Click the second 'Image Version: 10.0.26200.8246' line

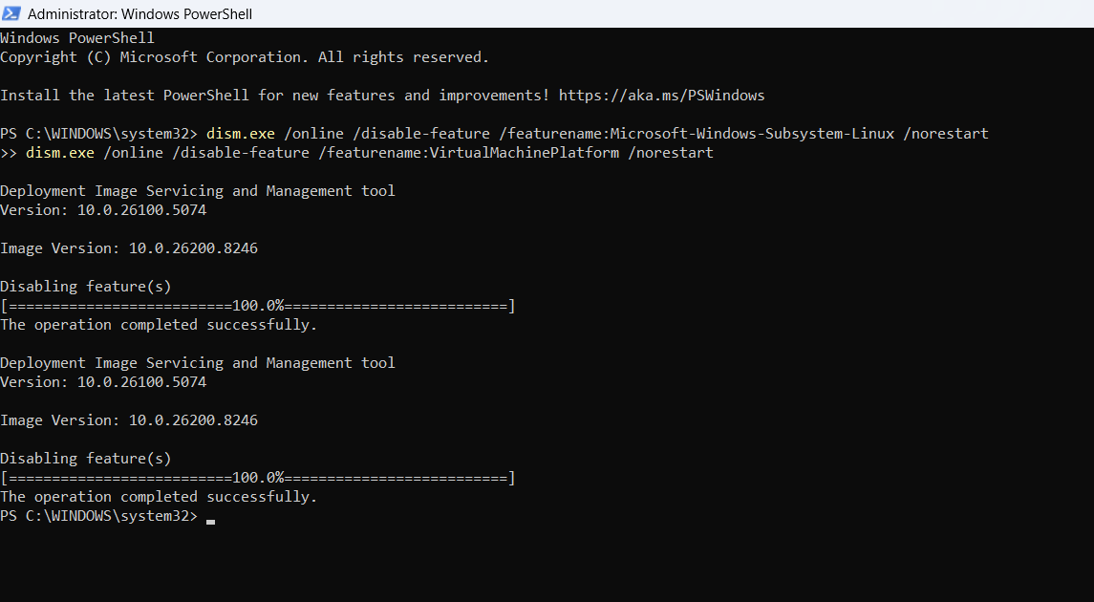(x=129, y=420)
